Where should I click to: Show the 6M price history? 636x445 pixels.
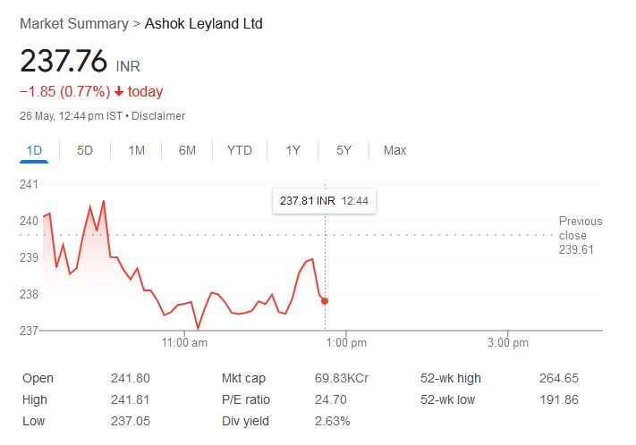click(187, 150)
